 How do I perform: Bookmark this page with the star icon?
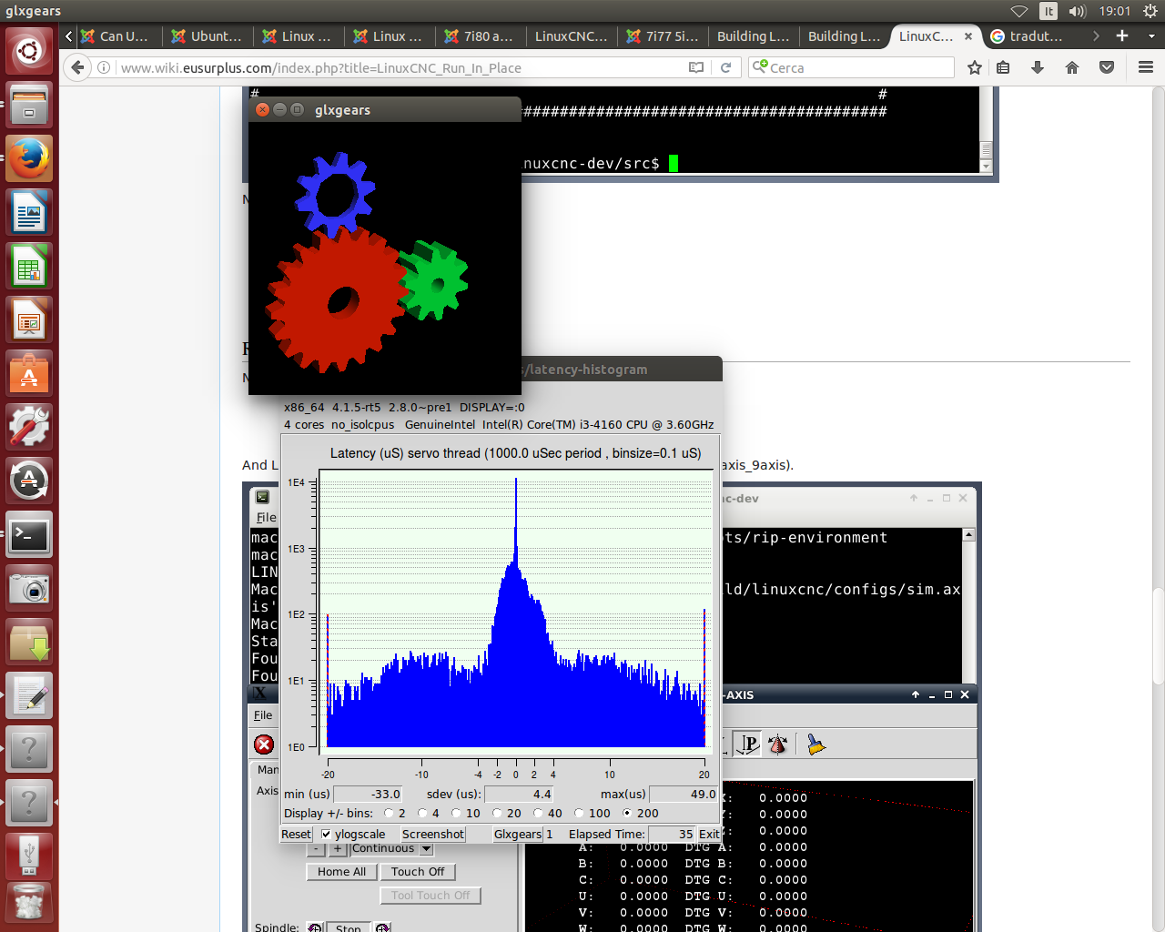click(x=975, y=67)
